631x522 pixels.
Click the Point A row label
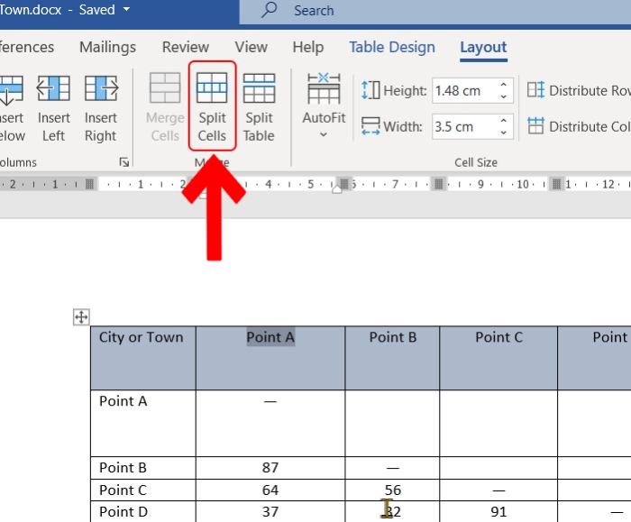click(143, 423)
